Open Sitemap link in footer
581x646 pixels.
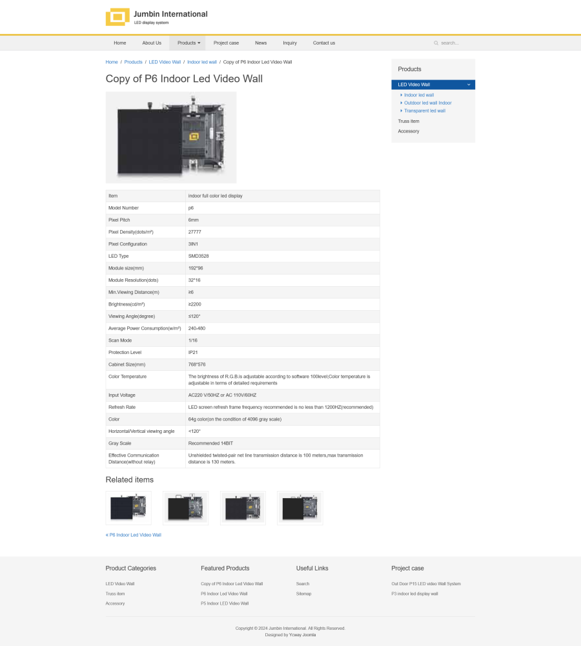click(303, 594)
